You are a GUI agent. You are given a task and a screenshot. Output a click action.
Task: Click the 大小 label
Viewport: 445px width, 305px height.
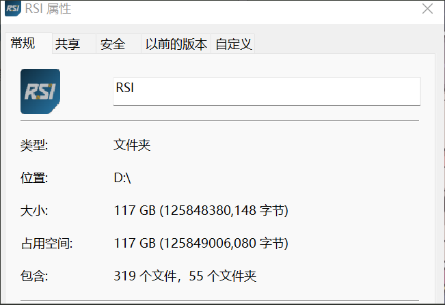(34, 211)
